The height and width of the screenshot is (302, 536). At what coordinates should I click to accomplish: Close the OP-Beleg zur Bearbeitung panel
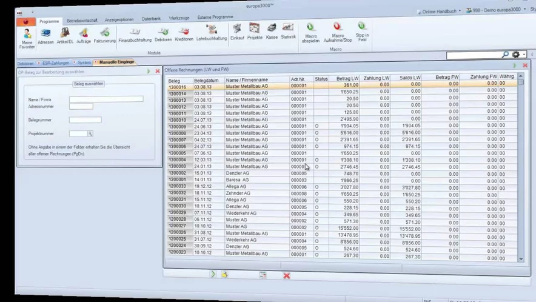158,71
